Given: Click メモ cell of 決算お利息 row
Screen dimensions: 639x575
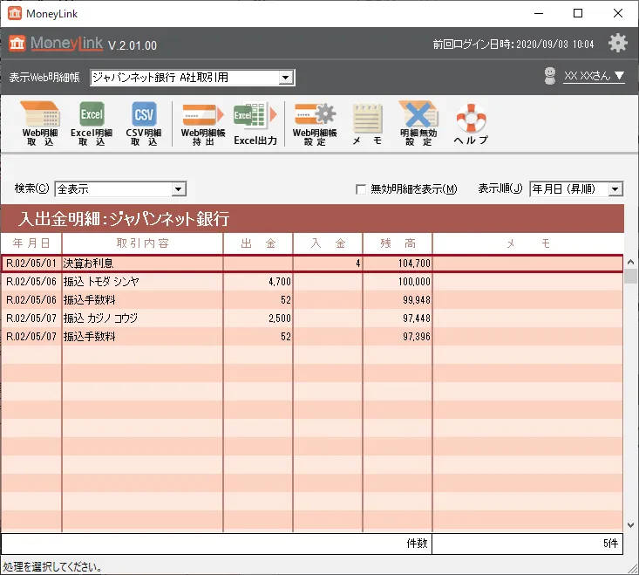Looking at the screenshot, I should (527, 264).
